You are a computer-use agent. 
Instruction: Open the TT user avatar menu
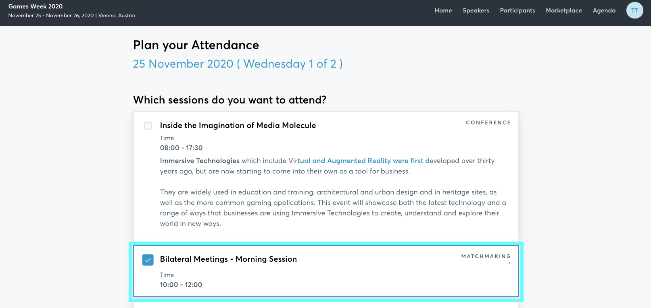pyautogui.click(x=634, y=10)
